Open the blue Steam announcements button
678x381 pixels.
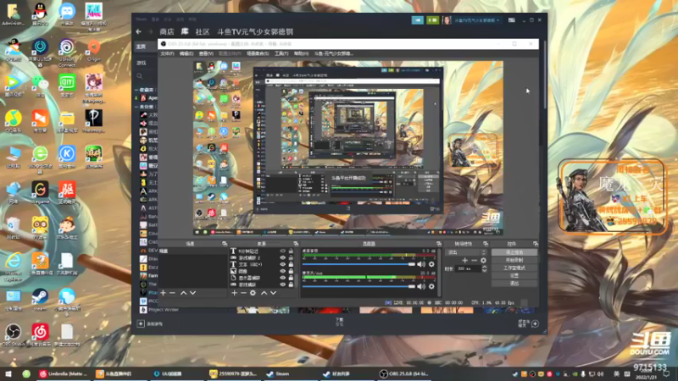[417, 19]
